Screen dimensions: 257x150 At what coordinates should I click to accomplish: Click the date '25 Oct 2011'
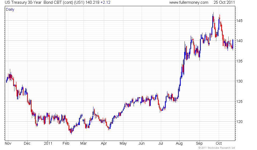(x=224, y=2)
